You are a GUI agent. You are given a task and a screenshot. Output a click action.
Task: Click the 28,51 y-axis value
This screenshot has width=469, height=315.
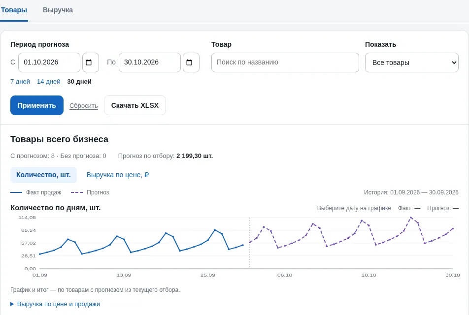pyautogui.click(x=29, y=256)
